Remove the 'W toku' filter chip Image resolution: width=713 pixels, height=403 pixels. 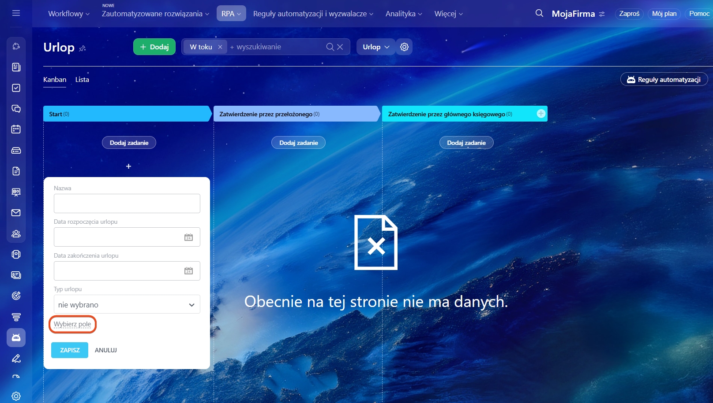220,47
